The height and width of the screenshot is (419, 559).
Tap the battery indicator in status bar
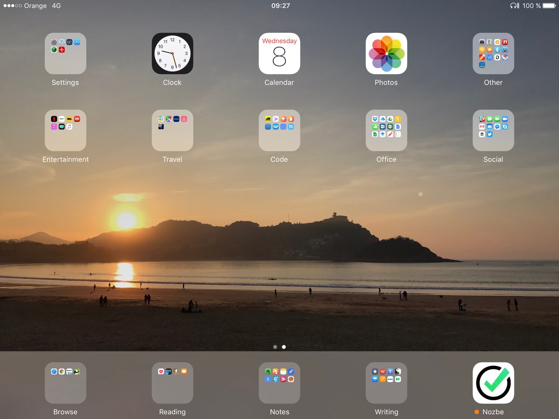pyautogui.click(x=549, y=6)
